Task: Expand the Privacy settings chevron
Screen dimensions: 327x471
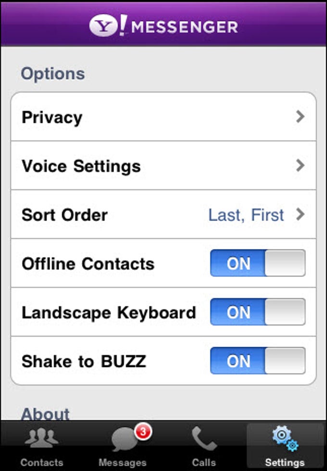Action: pyautogui.click(x=299, y=117)
